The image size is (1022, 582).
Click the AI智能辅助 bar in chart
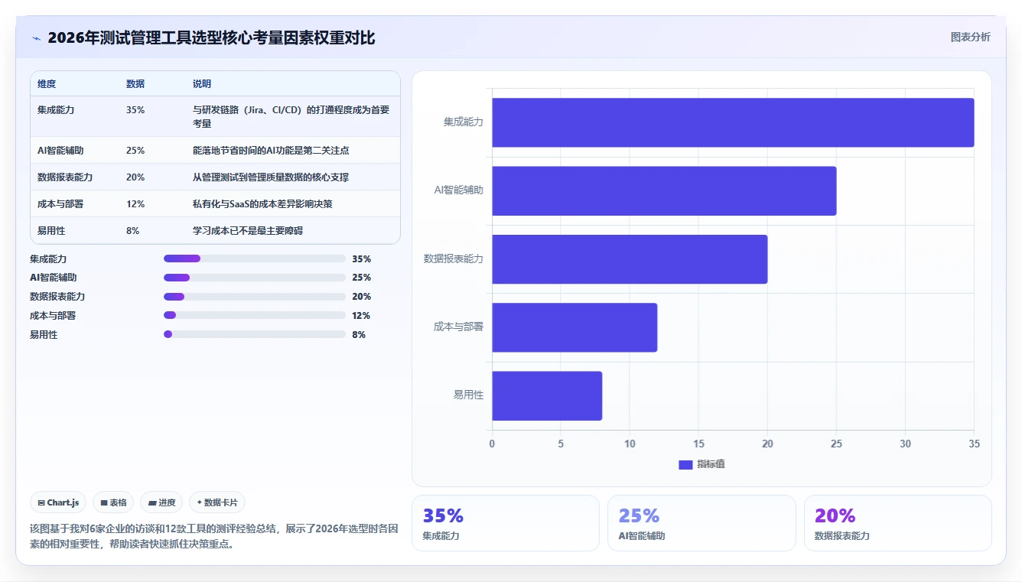(664, 190)
